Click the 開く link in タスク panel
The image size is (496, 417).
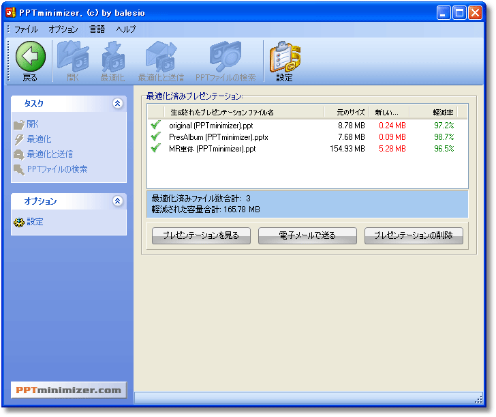click(x=33, y=124)
